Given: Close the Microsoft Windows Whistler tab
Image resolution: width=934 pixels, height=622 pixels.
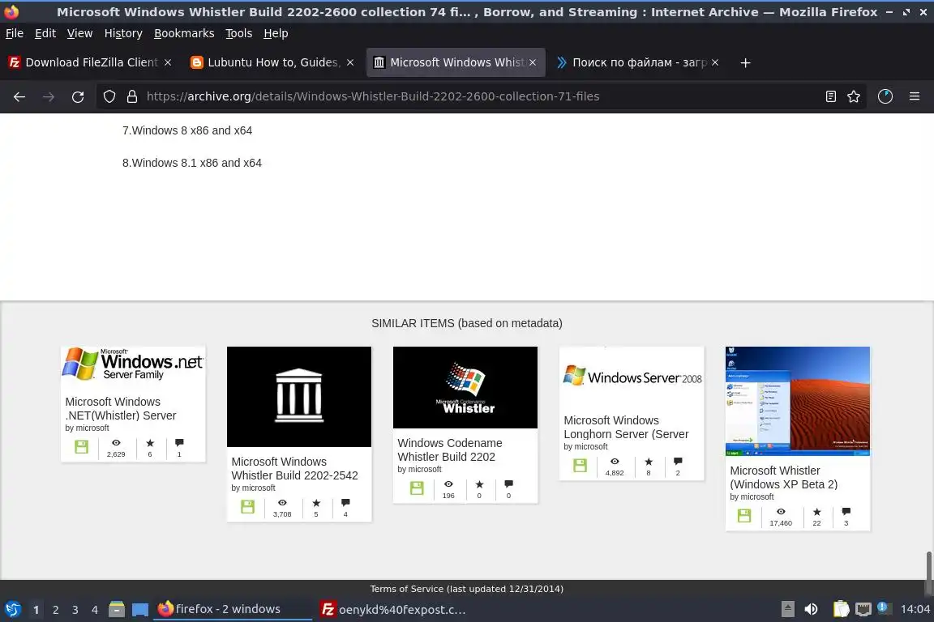Looking at the screenshot, I should pos(533,62).
